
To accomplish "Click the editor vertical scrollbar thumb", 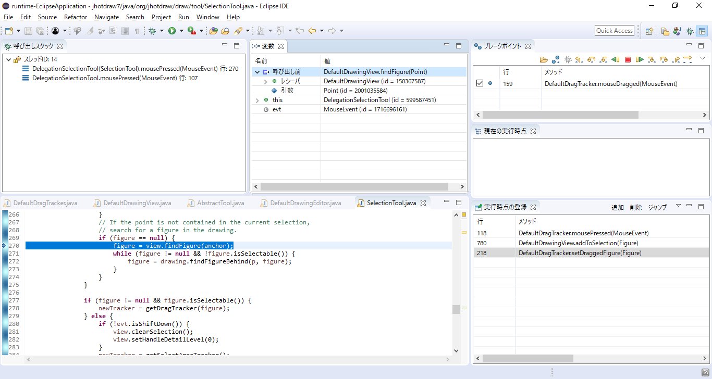I will (x=456, y=309).
